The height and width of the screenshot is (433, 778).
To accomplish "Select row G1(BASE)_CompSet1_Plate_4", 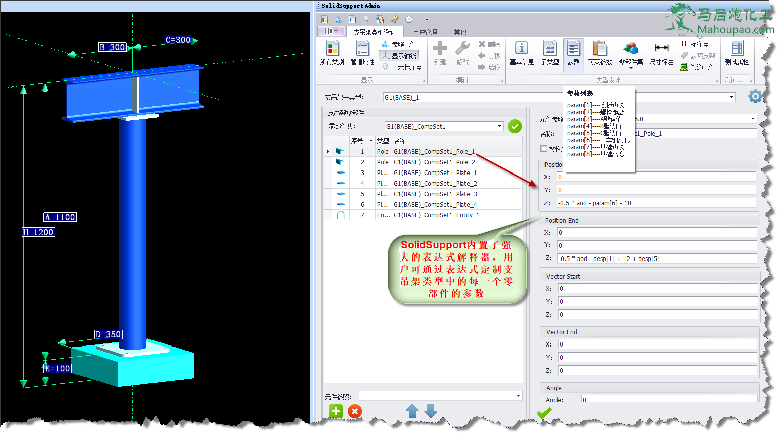I will point(423,204).
